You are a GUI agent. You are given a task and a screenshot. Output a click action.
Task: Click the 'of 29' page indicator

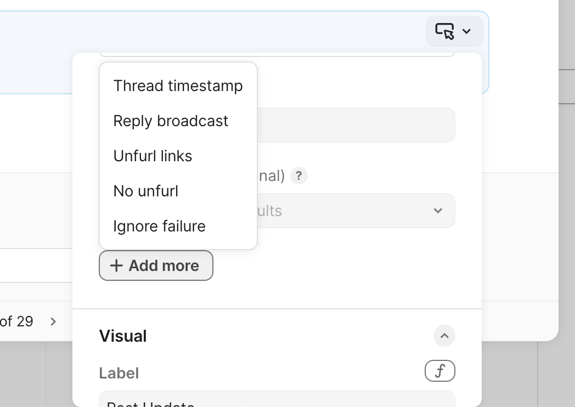click(x=16, y=321)
